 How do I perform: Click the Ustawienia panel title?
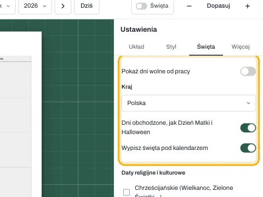[x=139, y=30]
